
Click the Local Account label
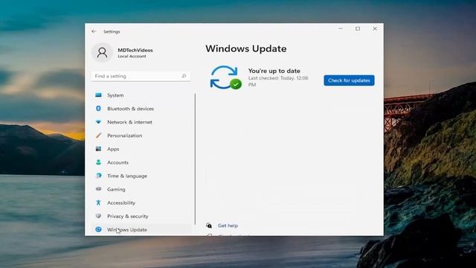tap(132, 57)
